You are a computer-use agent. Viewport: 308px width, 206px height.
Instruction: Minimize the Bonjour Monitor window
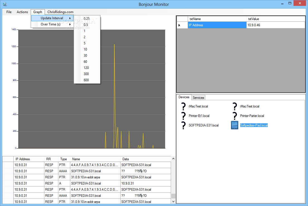tap(282, 3)
